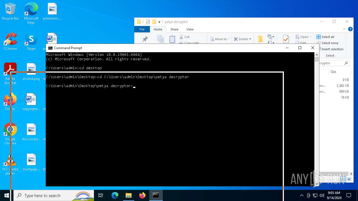Viewport: 358px width, 201px height.
Task: Open the Microsoft Edge desktop shortcut
Action: (x=31, y=13)
